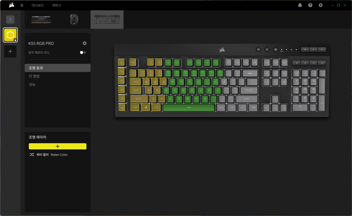Click the Page Down key
352x216 pixels.
284,82
